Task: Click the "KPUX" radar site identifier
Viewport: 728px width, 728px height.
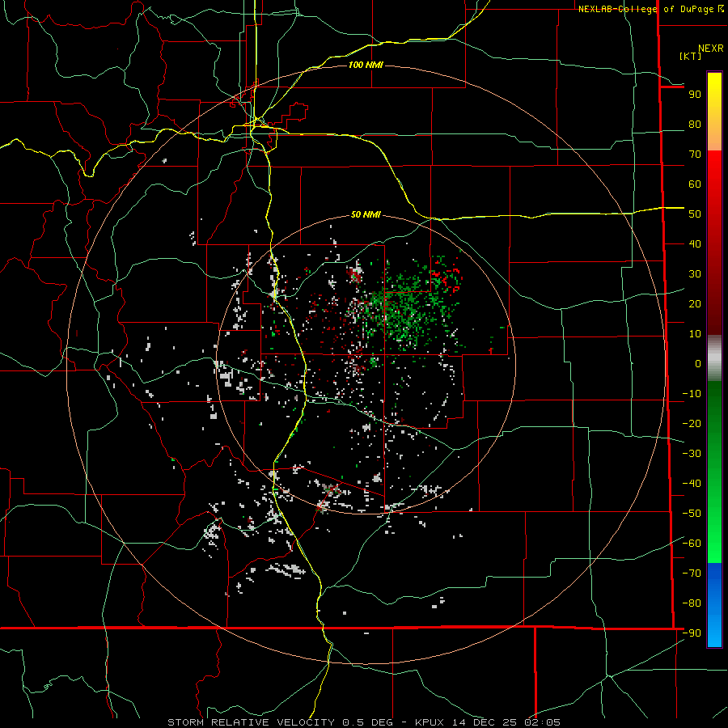Action: pos(430,722)
